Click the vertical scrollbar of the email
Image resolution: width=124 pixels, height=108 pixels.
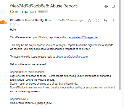(120, 45)
